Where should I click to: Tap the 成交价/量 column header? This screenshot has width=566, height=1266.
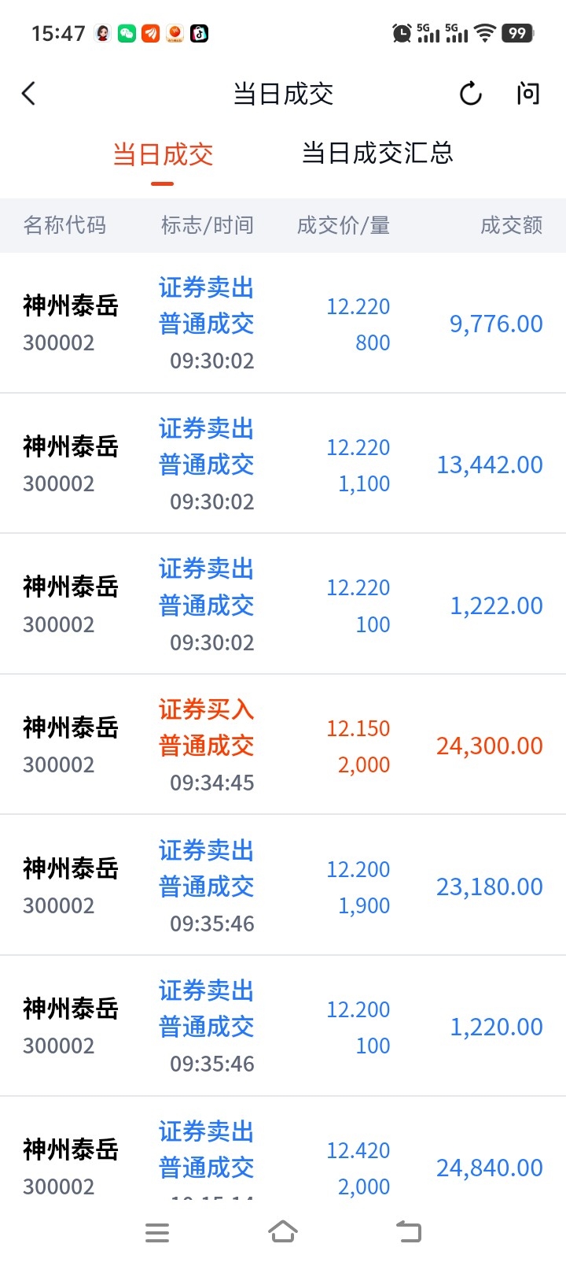344,225
